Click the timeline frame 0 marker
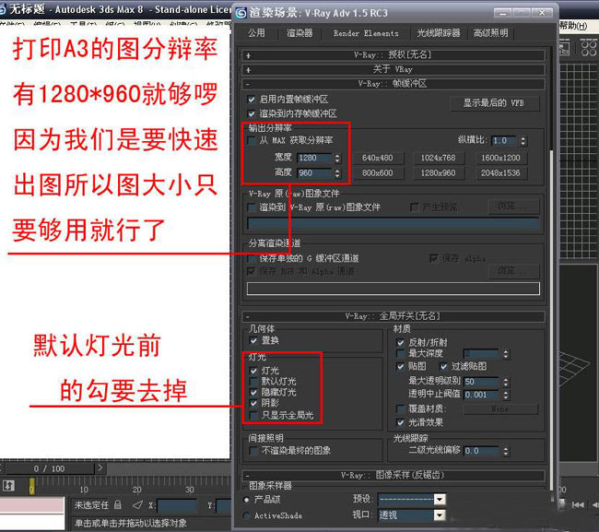This screenshot has width=599, height=532. coord(32,487)
